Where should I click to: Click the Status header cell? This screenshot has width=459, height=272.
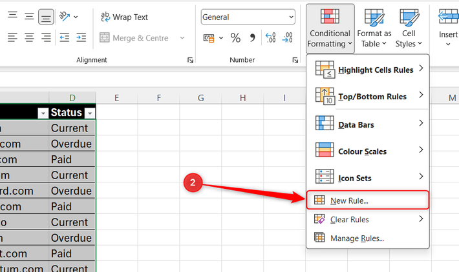click(66, 112)
